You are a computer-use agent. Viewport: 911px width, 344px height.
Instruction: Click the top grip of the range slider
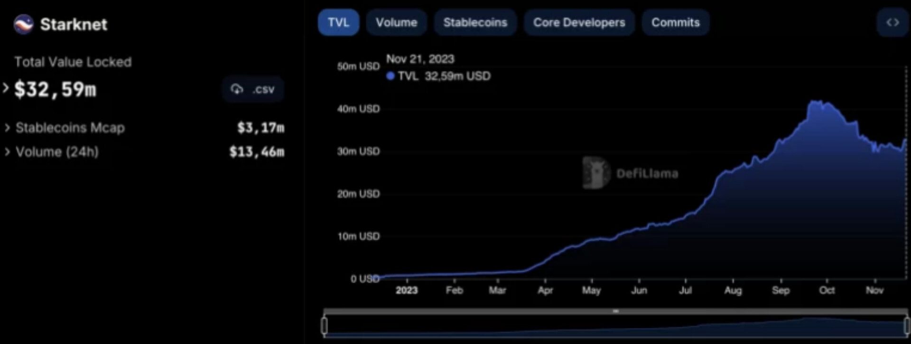click(x=615, y=311)
